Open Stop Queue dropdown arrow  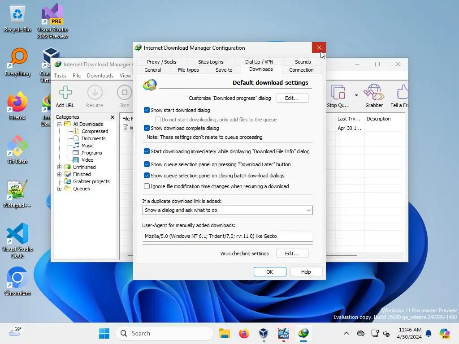click(x=356, y=95)
